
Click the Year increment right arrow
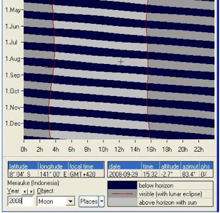tap(31, 191)
